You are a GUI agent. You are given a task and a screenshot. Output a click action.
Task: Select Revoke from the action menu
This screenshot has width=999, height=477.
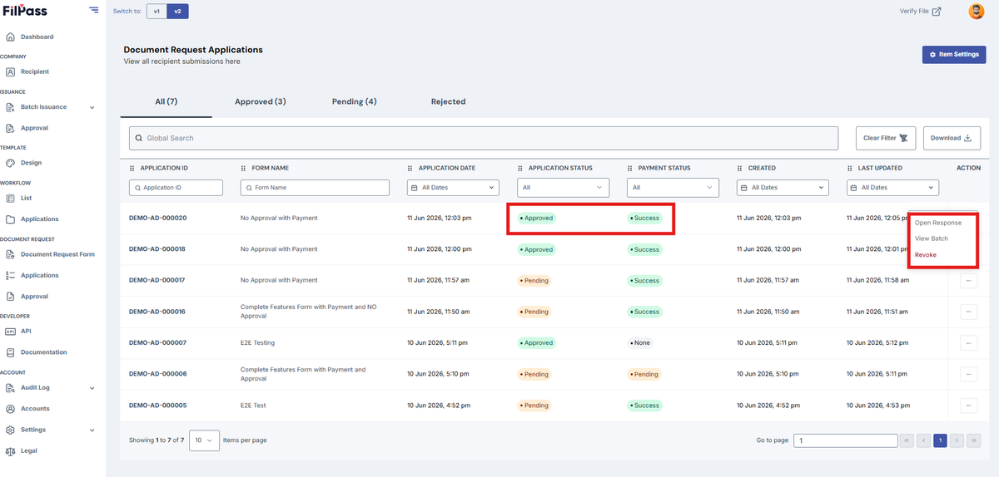pyautogui.click(x=926, y=255)
